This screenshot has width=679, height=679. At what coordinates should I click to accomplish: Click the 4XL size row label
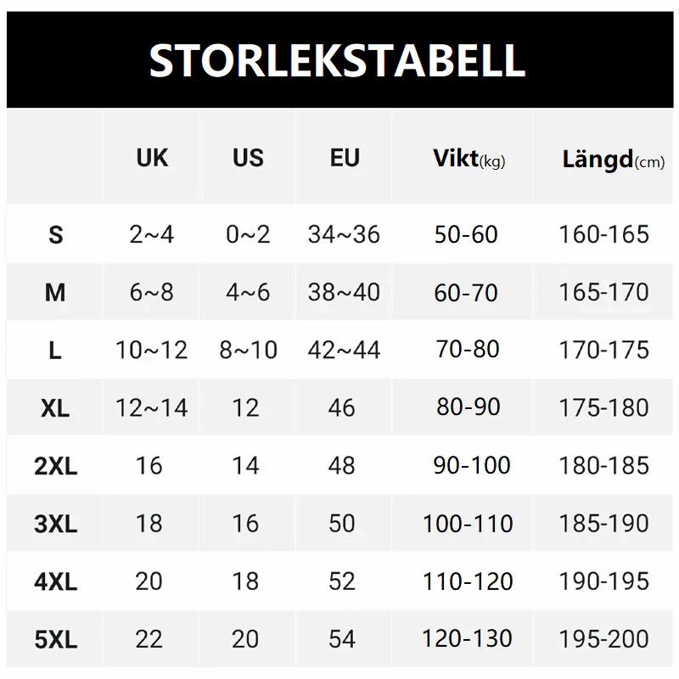55,581
